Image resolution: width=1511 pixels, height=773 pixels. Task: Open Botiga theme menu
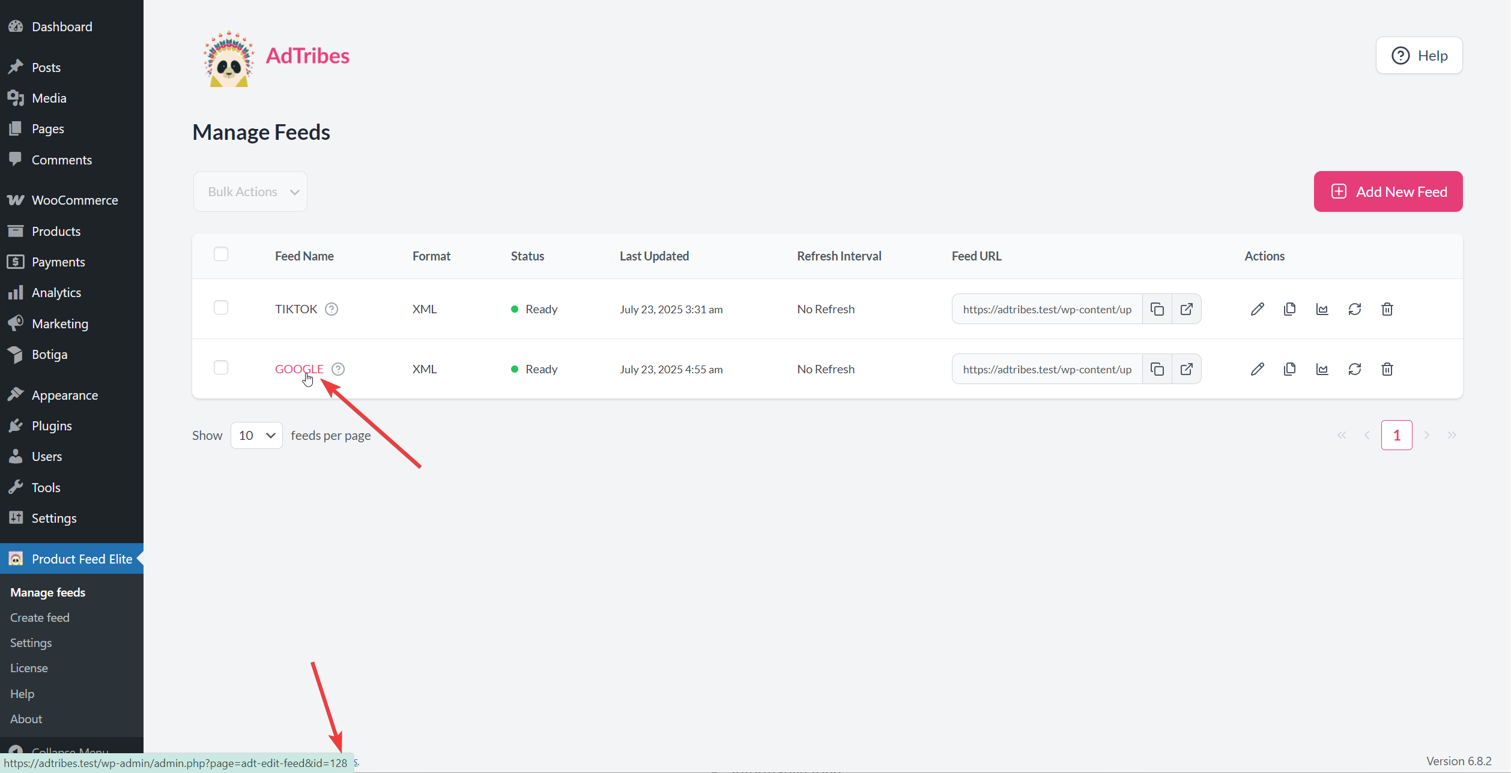71,354
